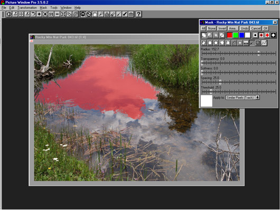Viewport: 280px width, 210px height.
Task: Toggle white diamond on black display mode
Action: tap(273, 35)
